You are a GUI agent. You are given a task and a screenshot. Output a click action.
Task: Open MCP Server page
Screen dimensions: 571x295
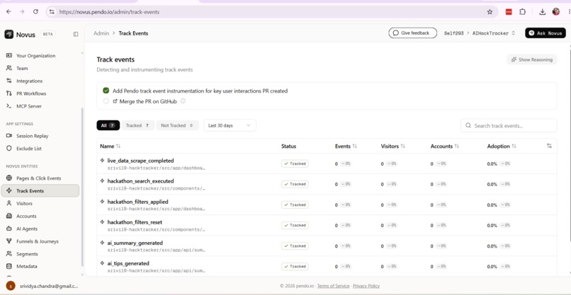coord(29,106)
